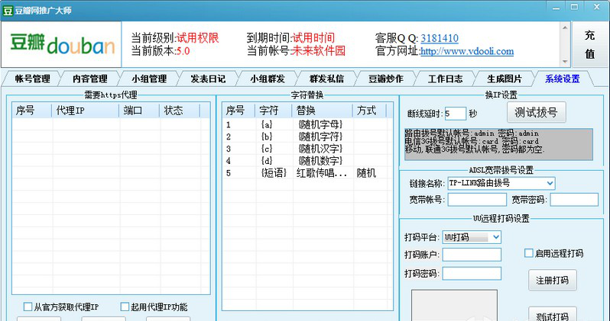Click the 状态 column header
This screenshot has height=321, width=610.
pos(180,111)
